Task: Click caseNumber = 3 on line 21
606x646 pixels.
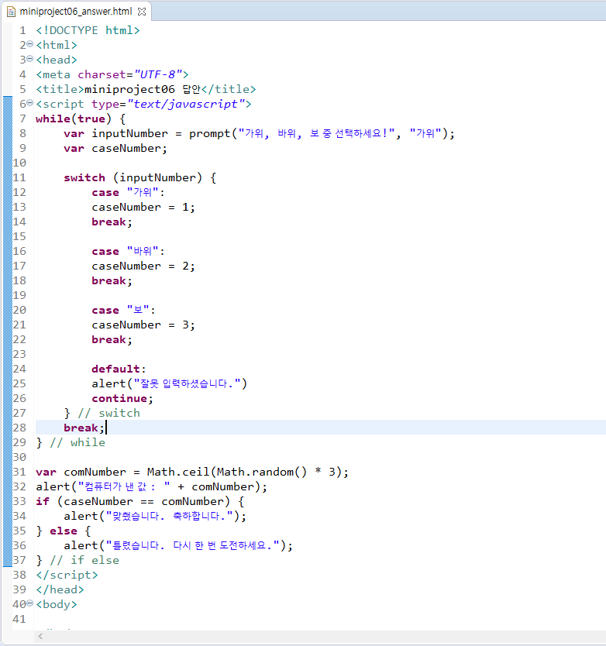Action: coord(143,325)
